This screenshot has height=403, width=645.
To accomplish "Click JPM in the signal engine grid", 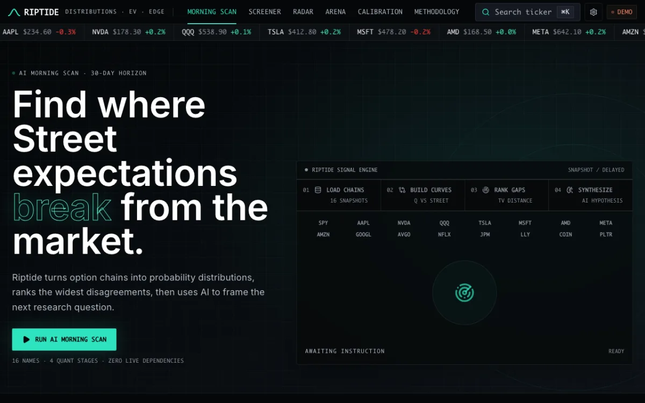I will click(485, 235).
